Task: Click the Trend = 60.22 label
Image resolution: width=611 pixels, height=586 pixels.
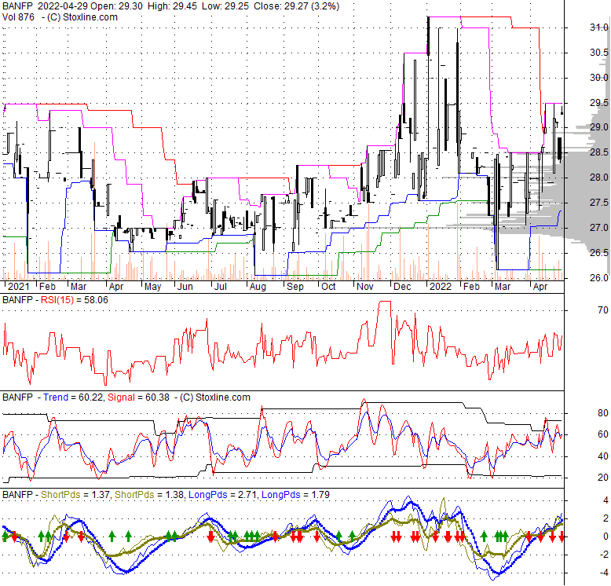Action: point(73,397)
